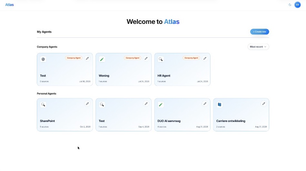Click the Company Agent badge on HR Agent card
Screen dimensions: 306x171
191,58
